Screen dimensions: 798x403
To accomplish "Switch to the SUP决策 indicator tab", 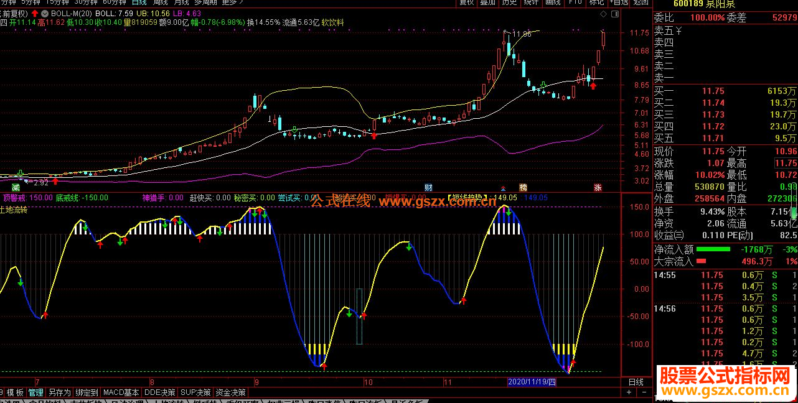I will (x=196, y=392).
